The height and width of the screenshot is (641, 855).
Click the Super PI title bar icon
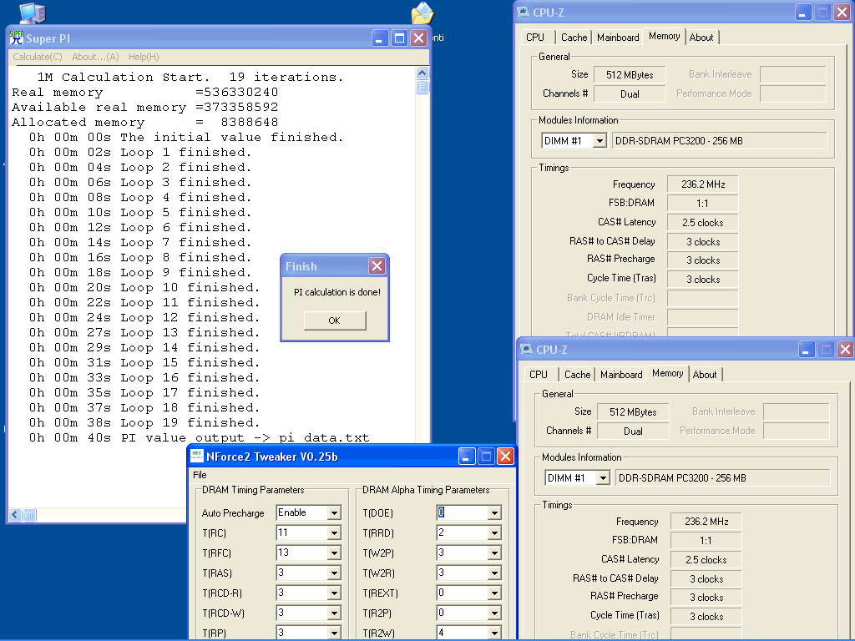coord(17,38)
